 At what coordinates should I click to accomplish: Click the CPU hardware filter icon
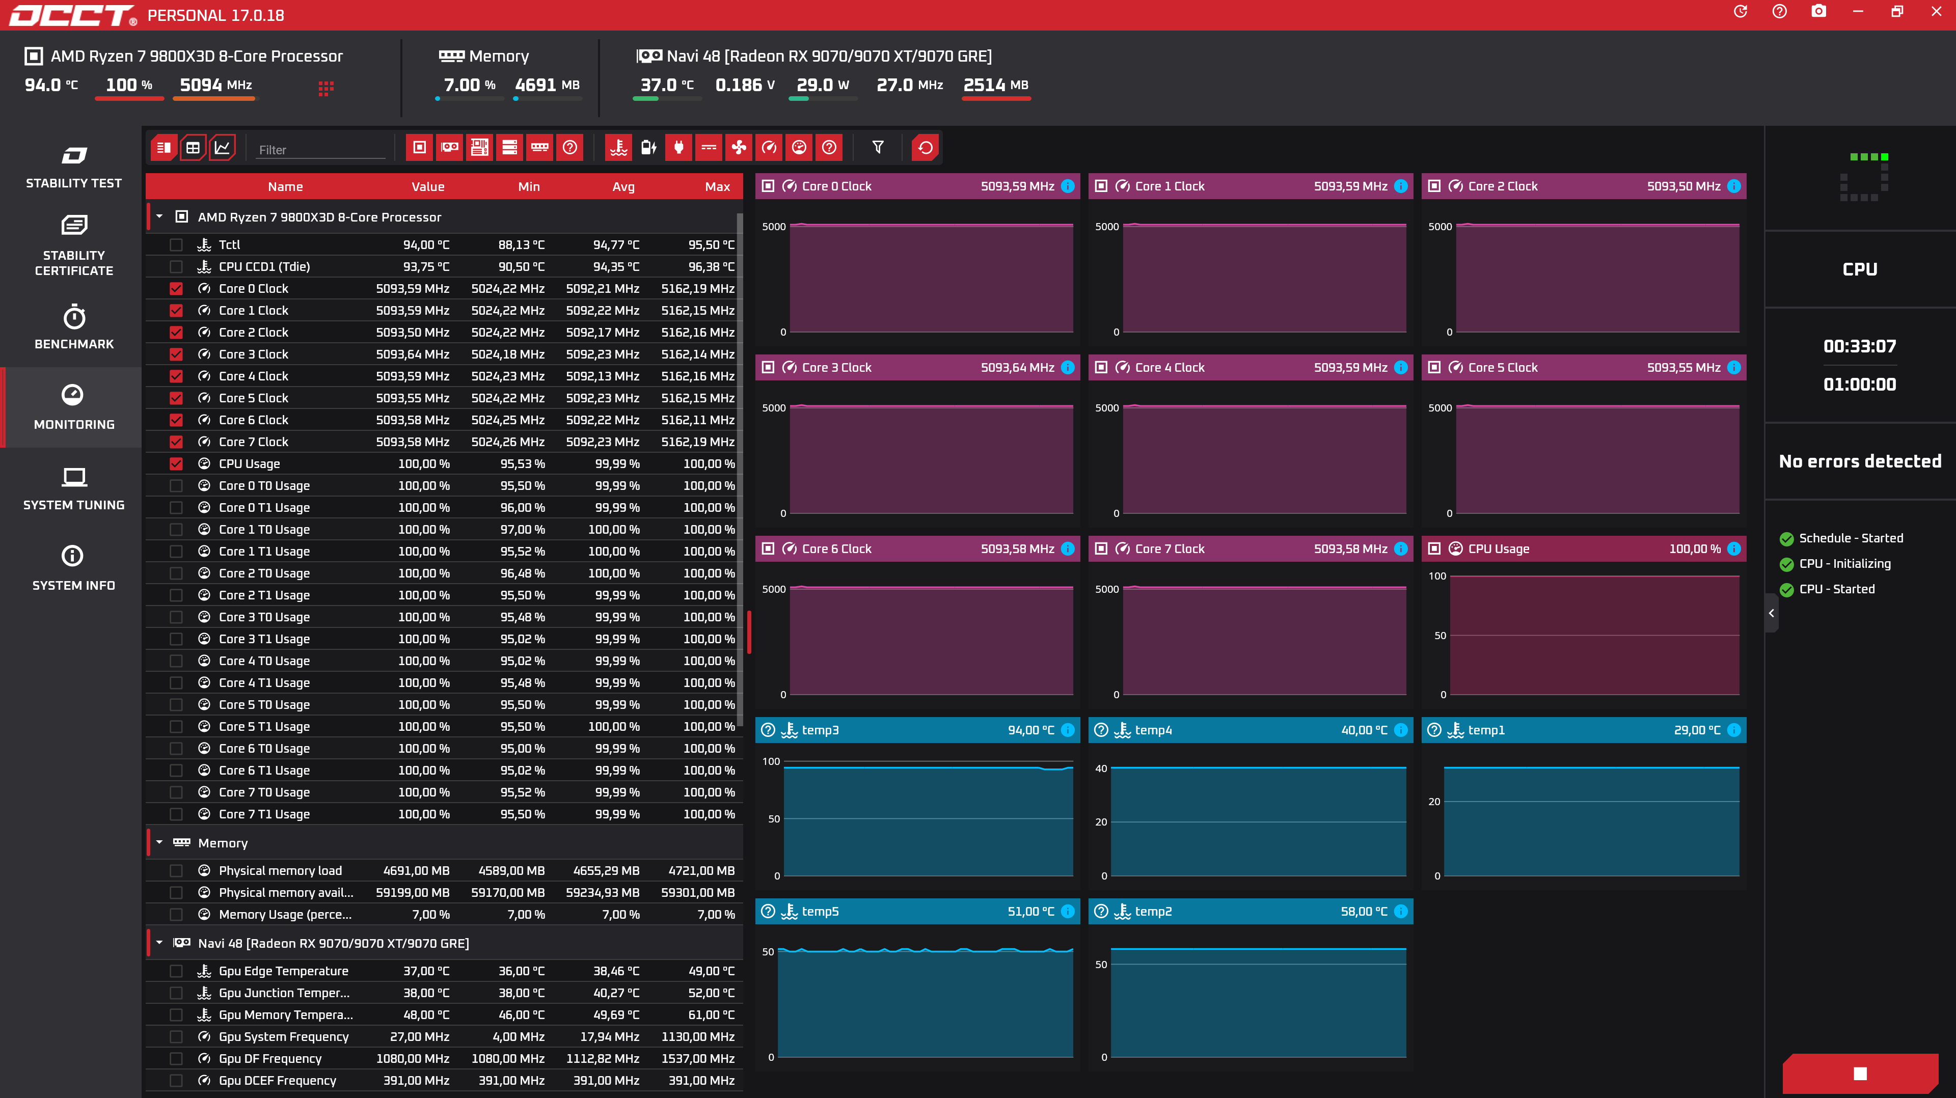pyautogui.click(x=419, y=147)
